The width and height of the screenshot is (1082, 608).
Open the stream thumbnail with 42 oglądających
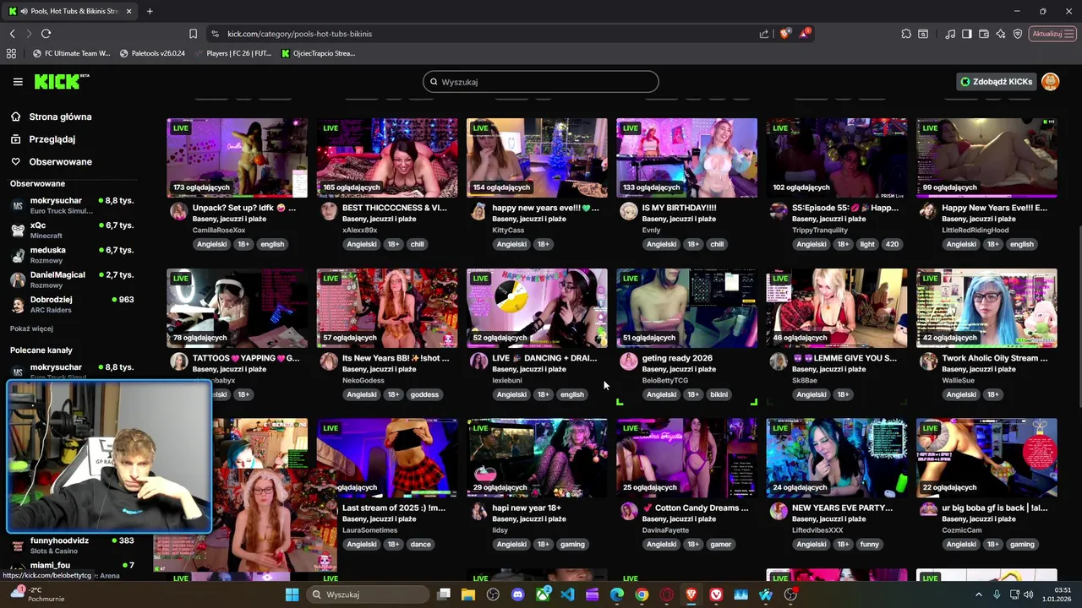986,307
